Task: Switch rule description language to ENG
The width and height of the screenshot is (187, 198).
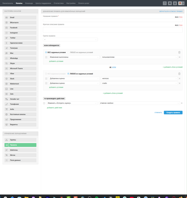Action: (x=181, y=25)
